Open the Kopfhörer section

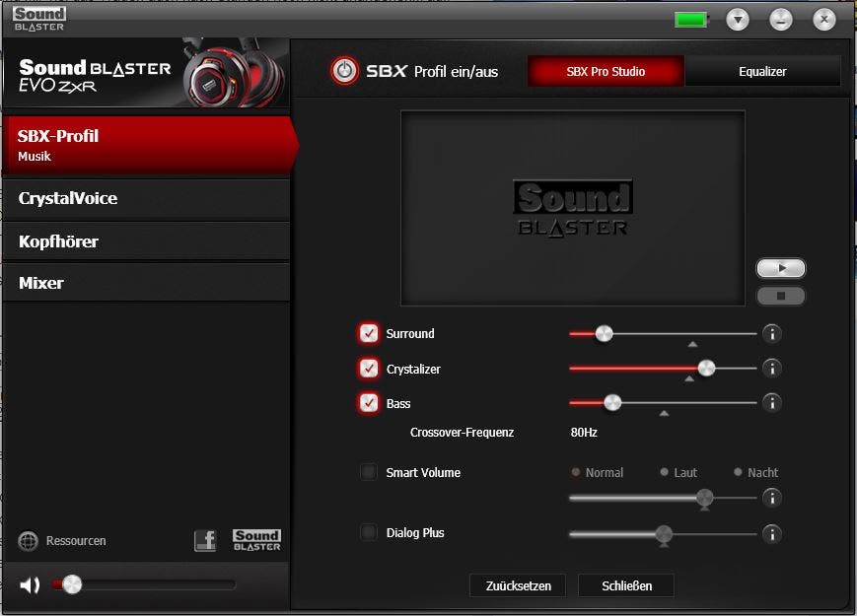click(147, 241)
